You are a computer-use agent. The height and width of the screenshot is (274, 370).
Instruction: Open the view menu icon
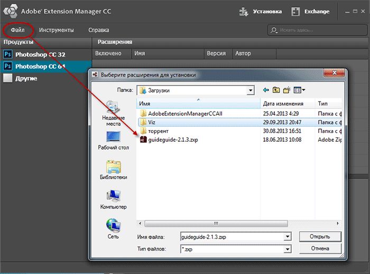point(300,90)
